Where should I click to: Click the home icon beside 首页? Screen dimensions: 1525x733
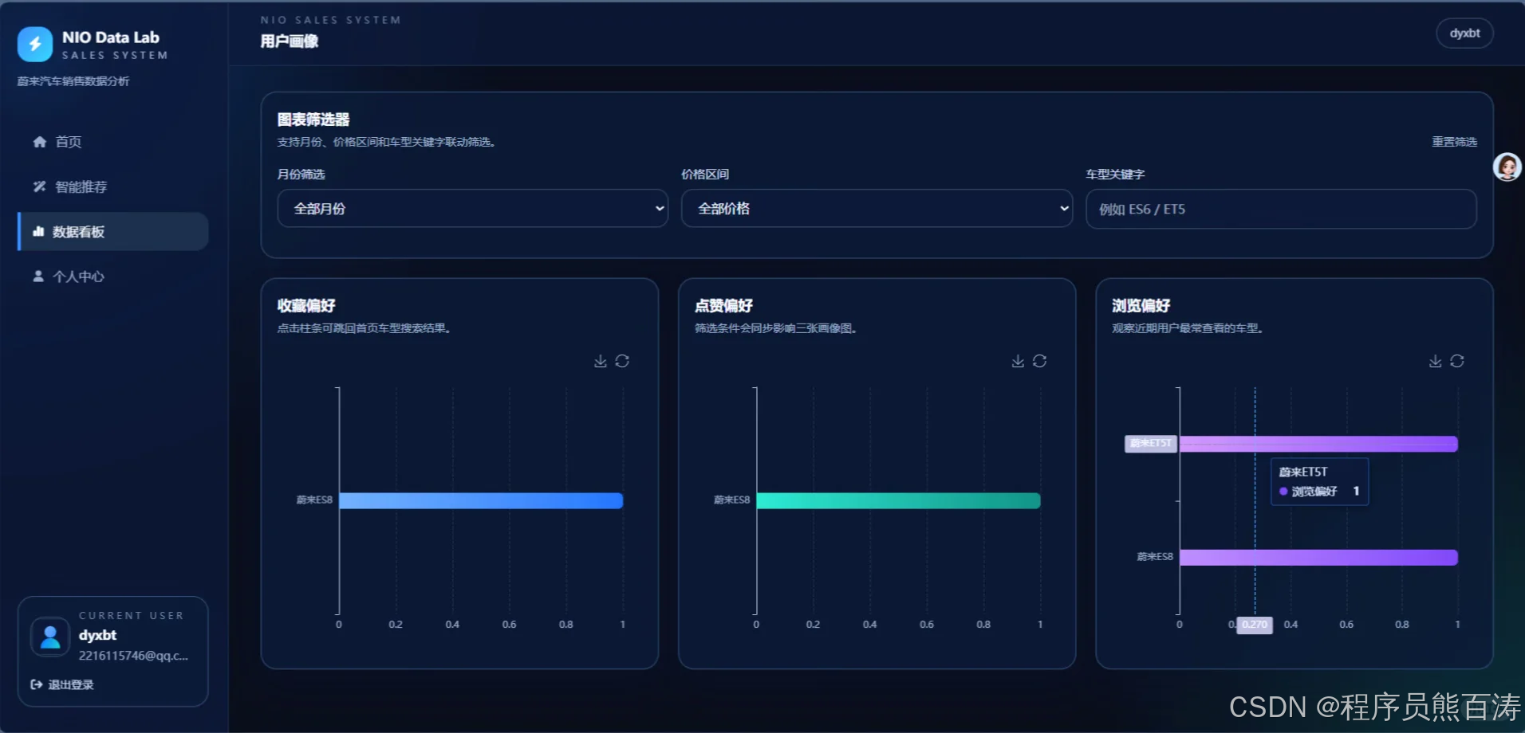pos(39,142)
